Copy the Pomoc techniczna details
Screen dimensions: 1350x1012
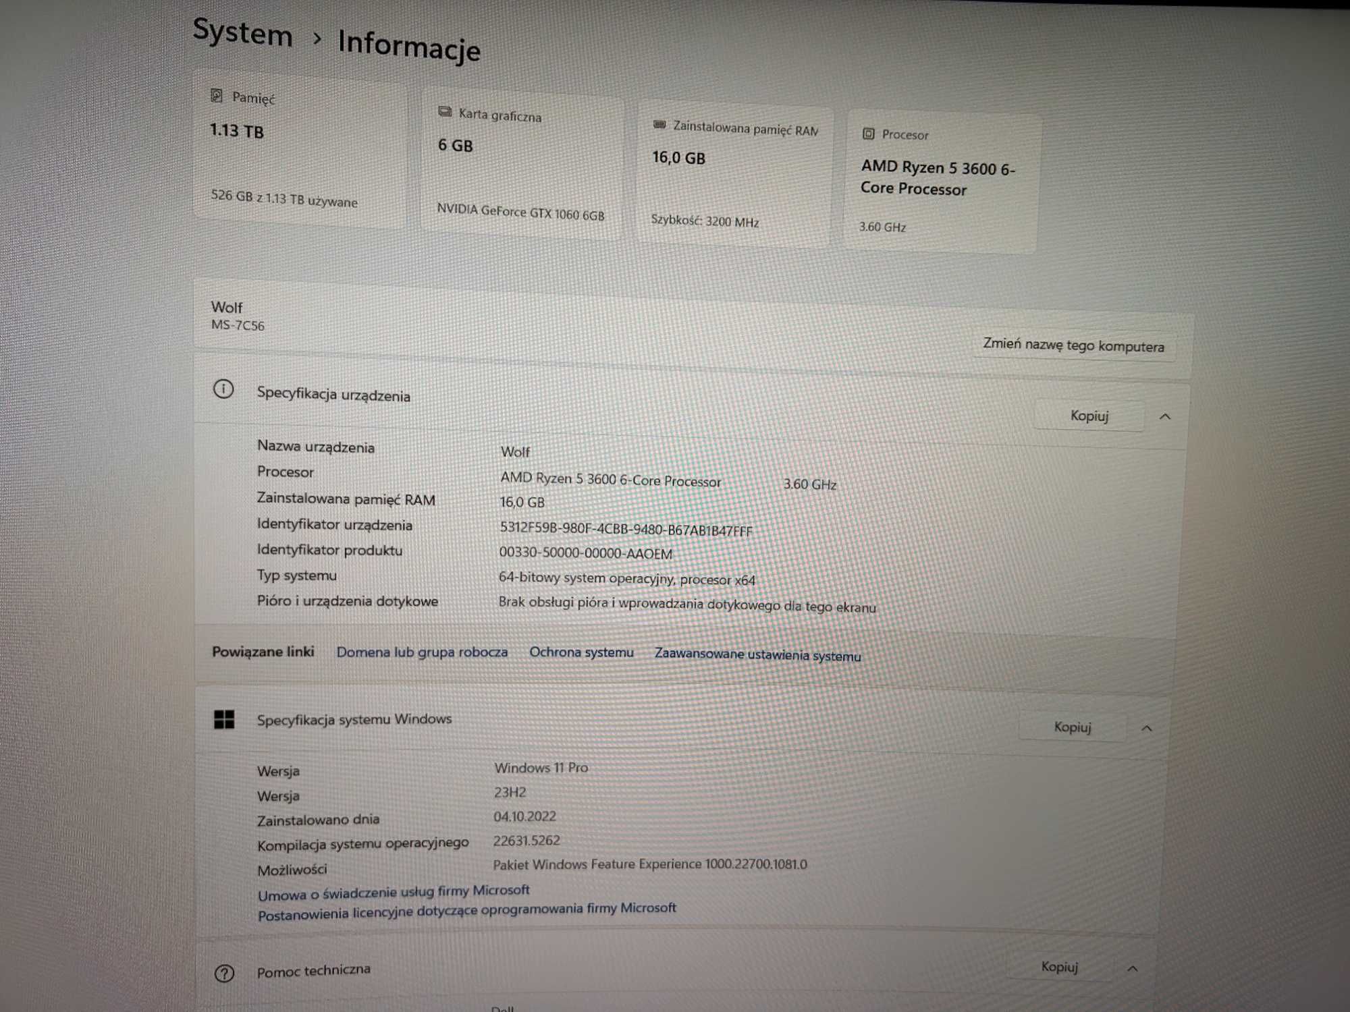(x=1059, y=967)
